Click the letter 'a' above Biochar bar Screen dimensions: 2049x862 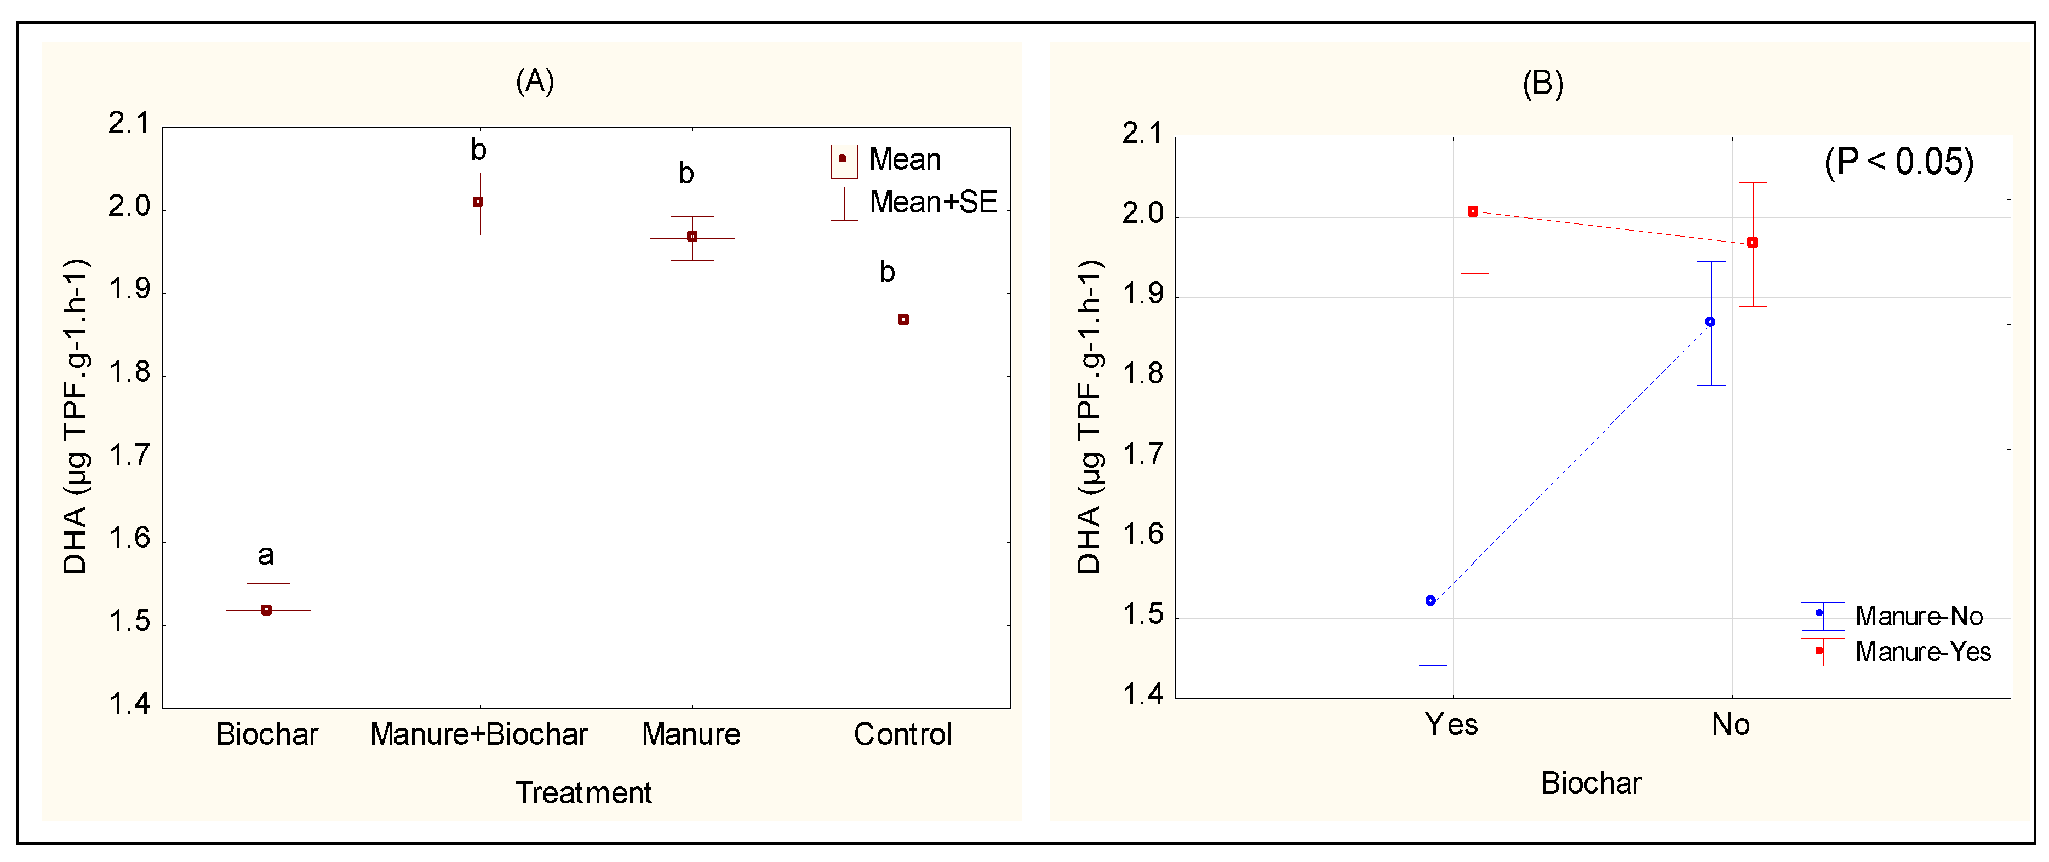pos(266,555)
